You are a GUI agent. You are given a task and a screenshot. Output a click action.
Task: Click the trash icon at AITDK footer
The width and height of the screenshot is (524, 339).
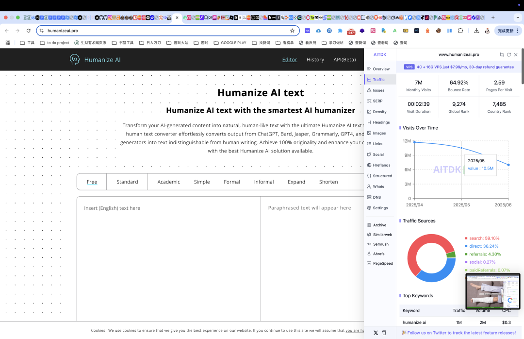pyautogui.click(x=384, y=333)
